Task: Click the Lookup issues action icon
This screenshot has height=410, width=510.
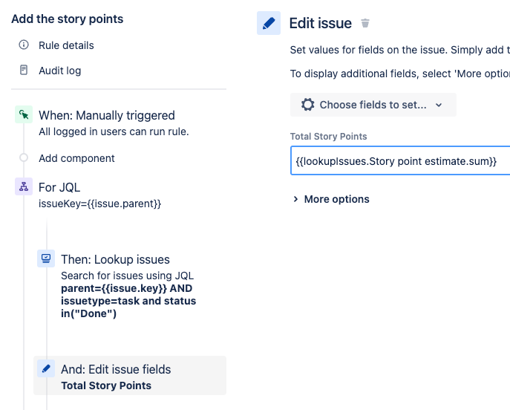Action: [46, 259]
